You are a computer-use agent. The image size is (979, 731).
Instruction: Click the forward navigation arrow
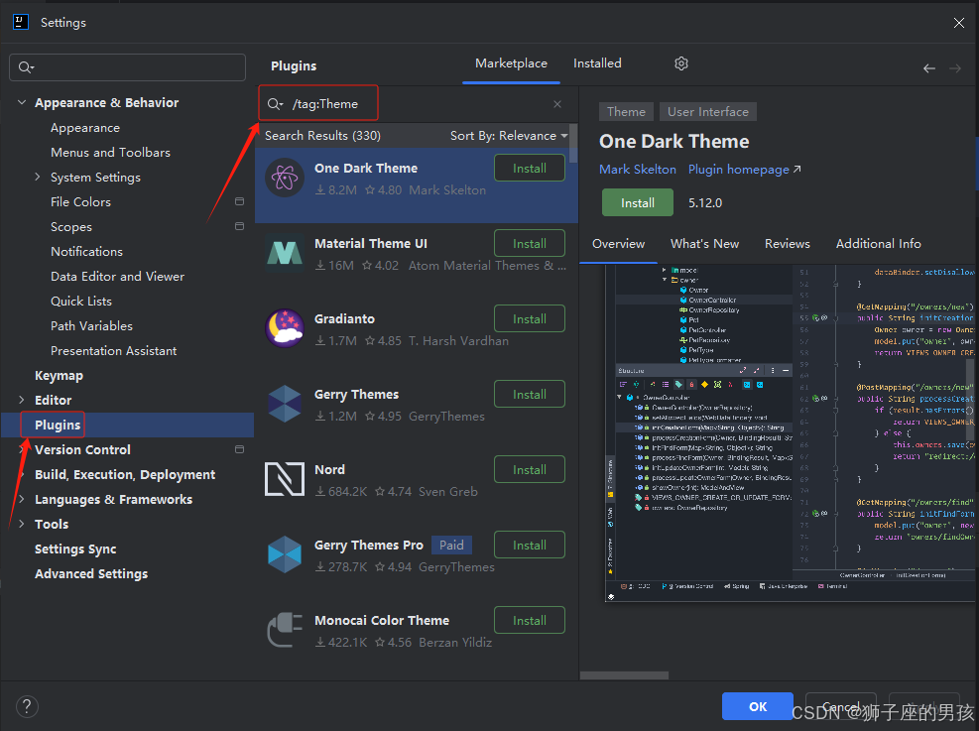(955, 68)
